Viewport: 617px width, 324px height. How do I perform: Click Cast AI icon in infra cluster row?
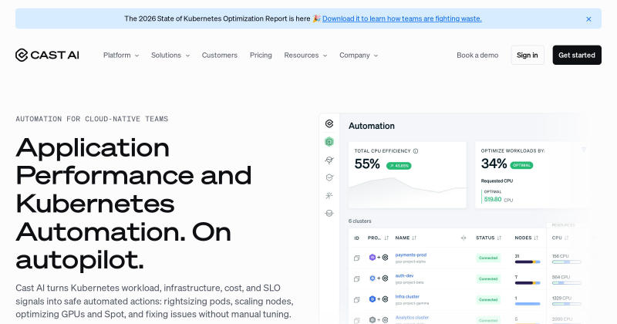coord(385,299)
